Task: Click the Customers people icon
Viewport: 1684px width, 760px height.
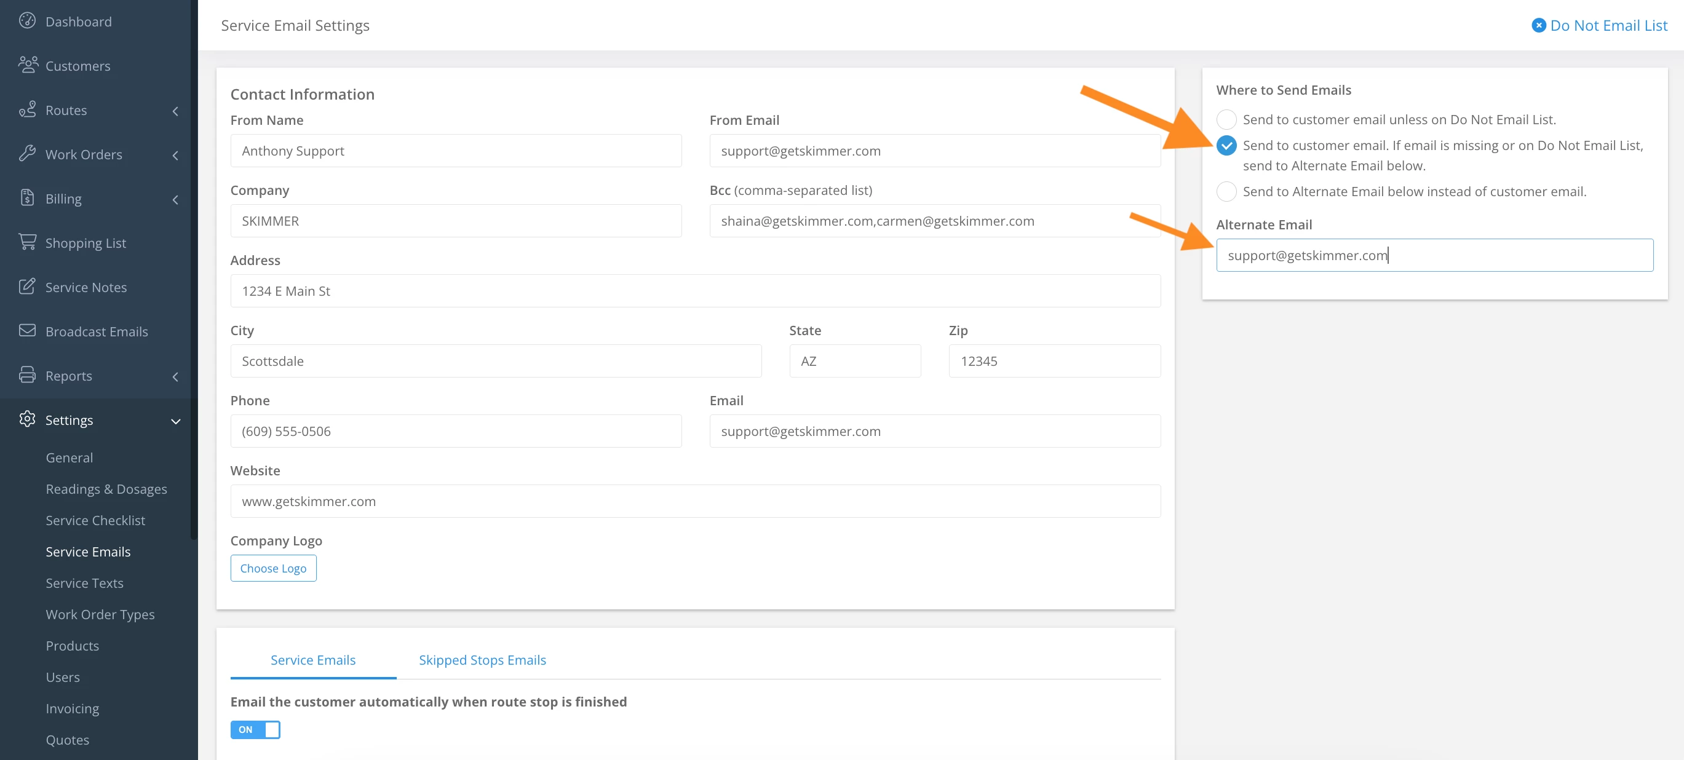Action: point(28,65)
